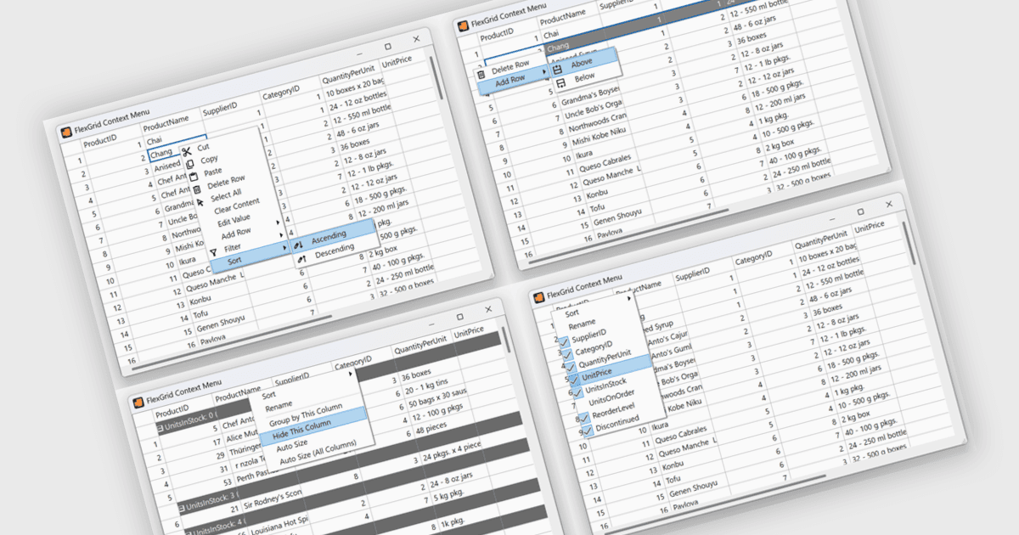
Task: Choose Cut with the scissors icon
Action: pos(204,147)
